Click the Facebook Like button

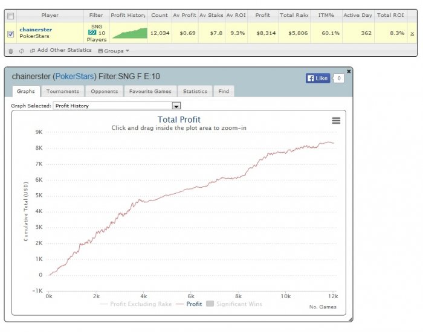[318, 78]
